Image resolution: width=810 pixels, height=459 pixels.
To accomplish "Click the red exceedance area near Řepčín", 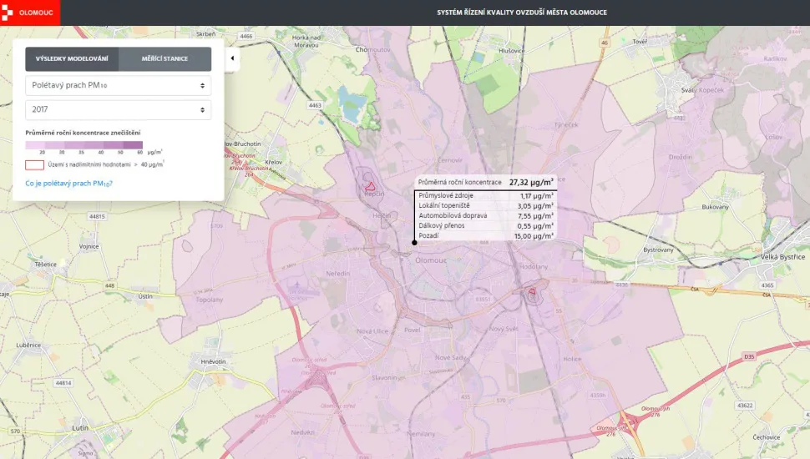I will coord(370,186).
